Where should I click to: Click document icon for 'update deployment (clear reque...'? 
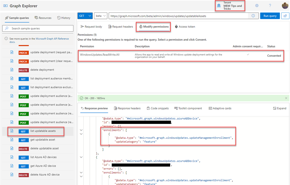pos(12,61)
